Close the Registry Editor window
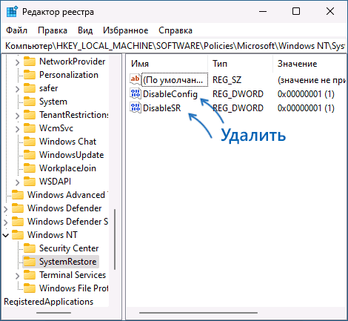 click(x=330, y=11)
